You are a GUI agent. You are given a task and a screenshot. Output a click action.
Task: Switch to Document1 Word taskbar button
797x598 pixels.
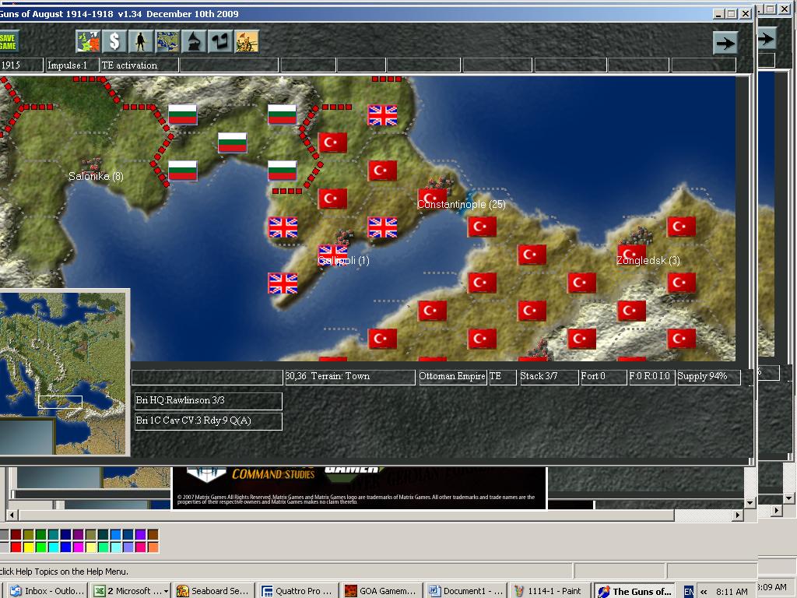point(465,591)
